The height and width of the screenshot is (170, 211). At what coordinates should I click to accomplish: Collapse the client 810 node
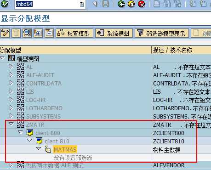tap(29, 140)
